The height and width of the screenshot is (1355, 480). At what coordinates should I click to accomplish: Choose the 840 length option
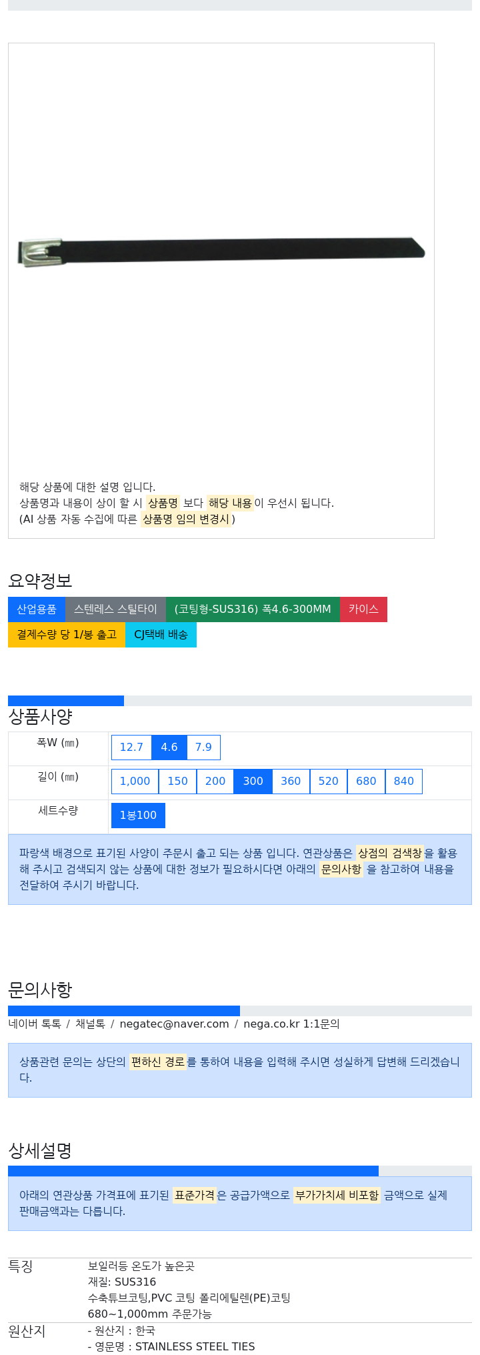click(x=404, y=782)
